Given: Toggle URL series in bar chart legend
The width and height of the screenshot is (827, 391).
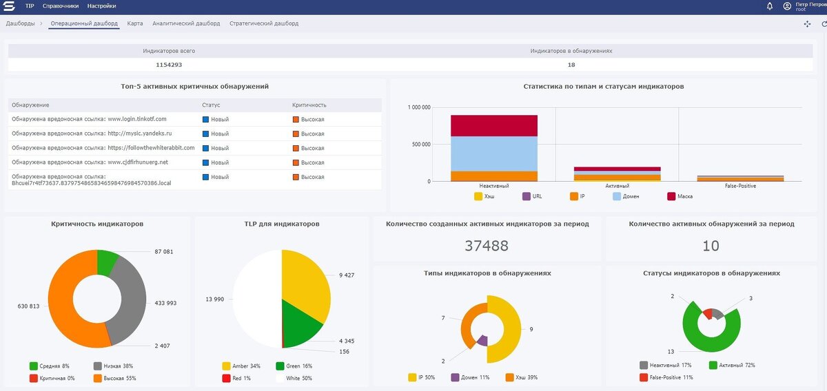Looking at the screenshot, I should point(532,196).
